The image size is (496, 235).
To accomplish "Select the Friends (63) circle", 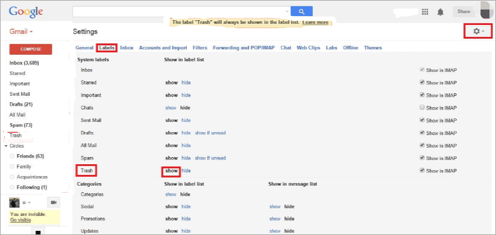I will click(30, 156).
